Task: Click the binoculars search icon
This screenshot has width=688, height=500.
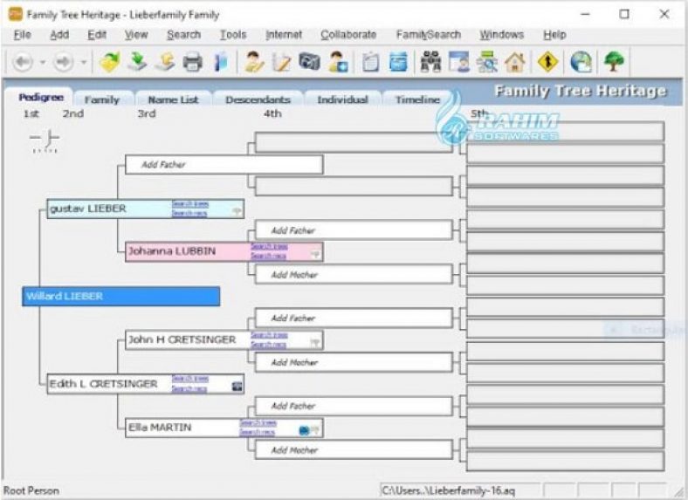Action: pos(431,62)
